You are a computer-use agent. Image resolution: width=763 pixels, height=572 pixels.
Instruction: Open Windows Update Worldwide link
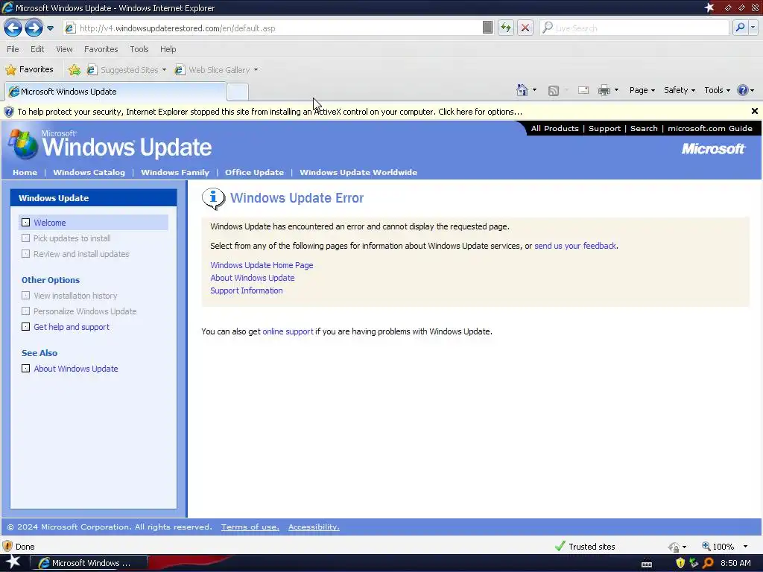point(358,172)
